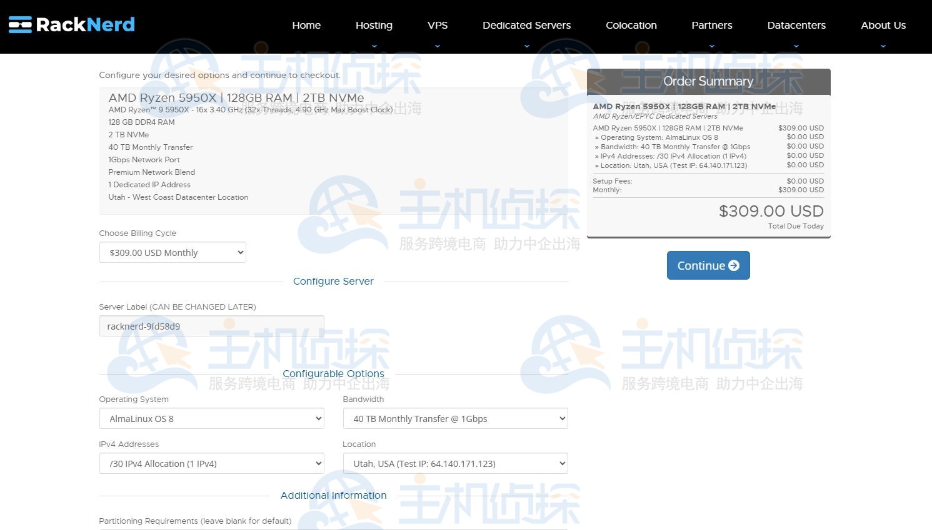Click the chevron under VPS
This screenshot has width=932, height=530.
click(x=438, y=46)
